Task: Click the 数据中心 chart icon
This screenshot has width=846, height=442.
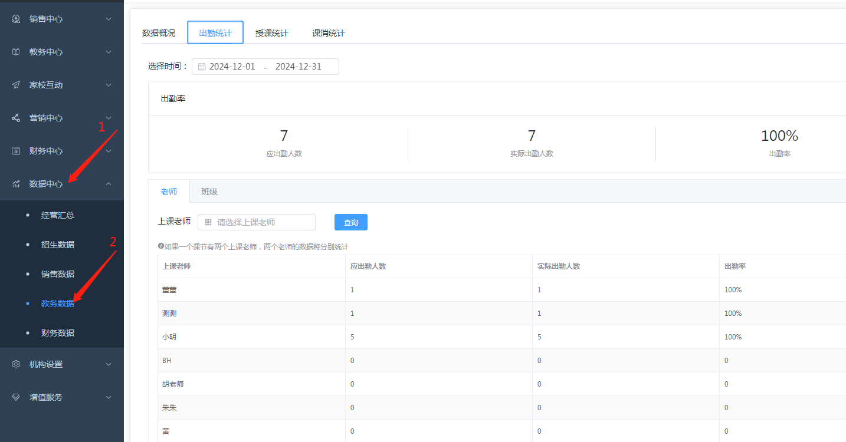Action: click(16, 184)
